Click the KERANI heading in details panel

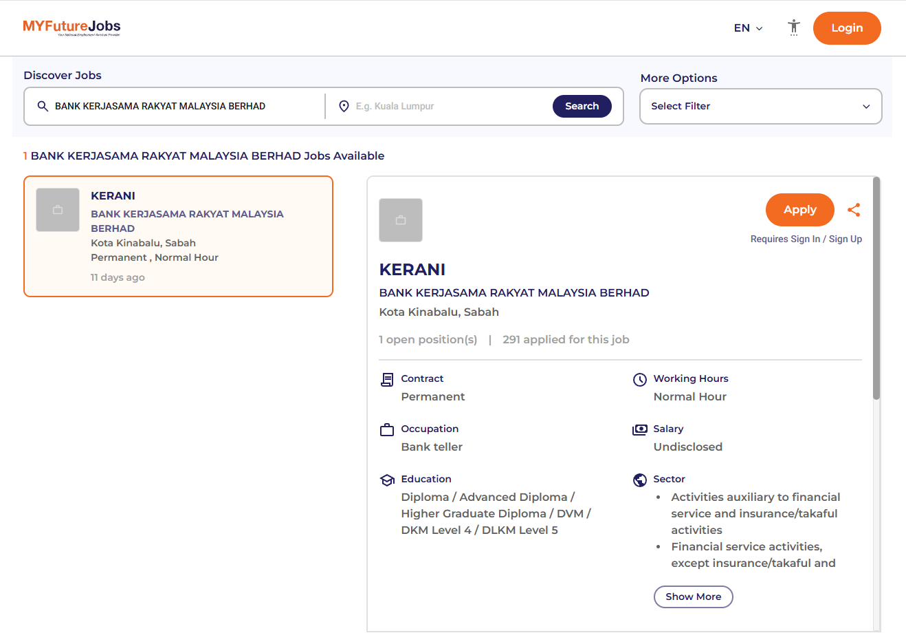(x=412, y=270)
